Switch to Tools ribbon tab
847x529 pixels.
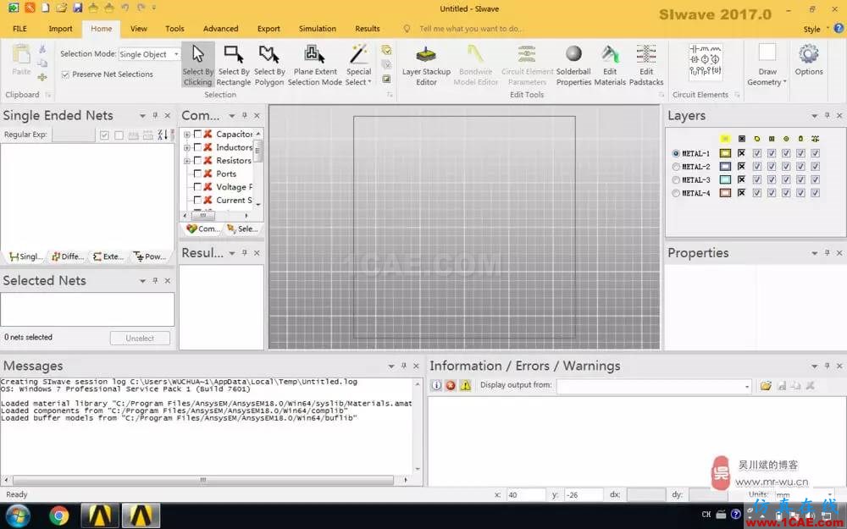pyautogui.click(x=174, y=29)
